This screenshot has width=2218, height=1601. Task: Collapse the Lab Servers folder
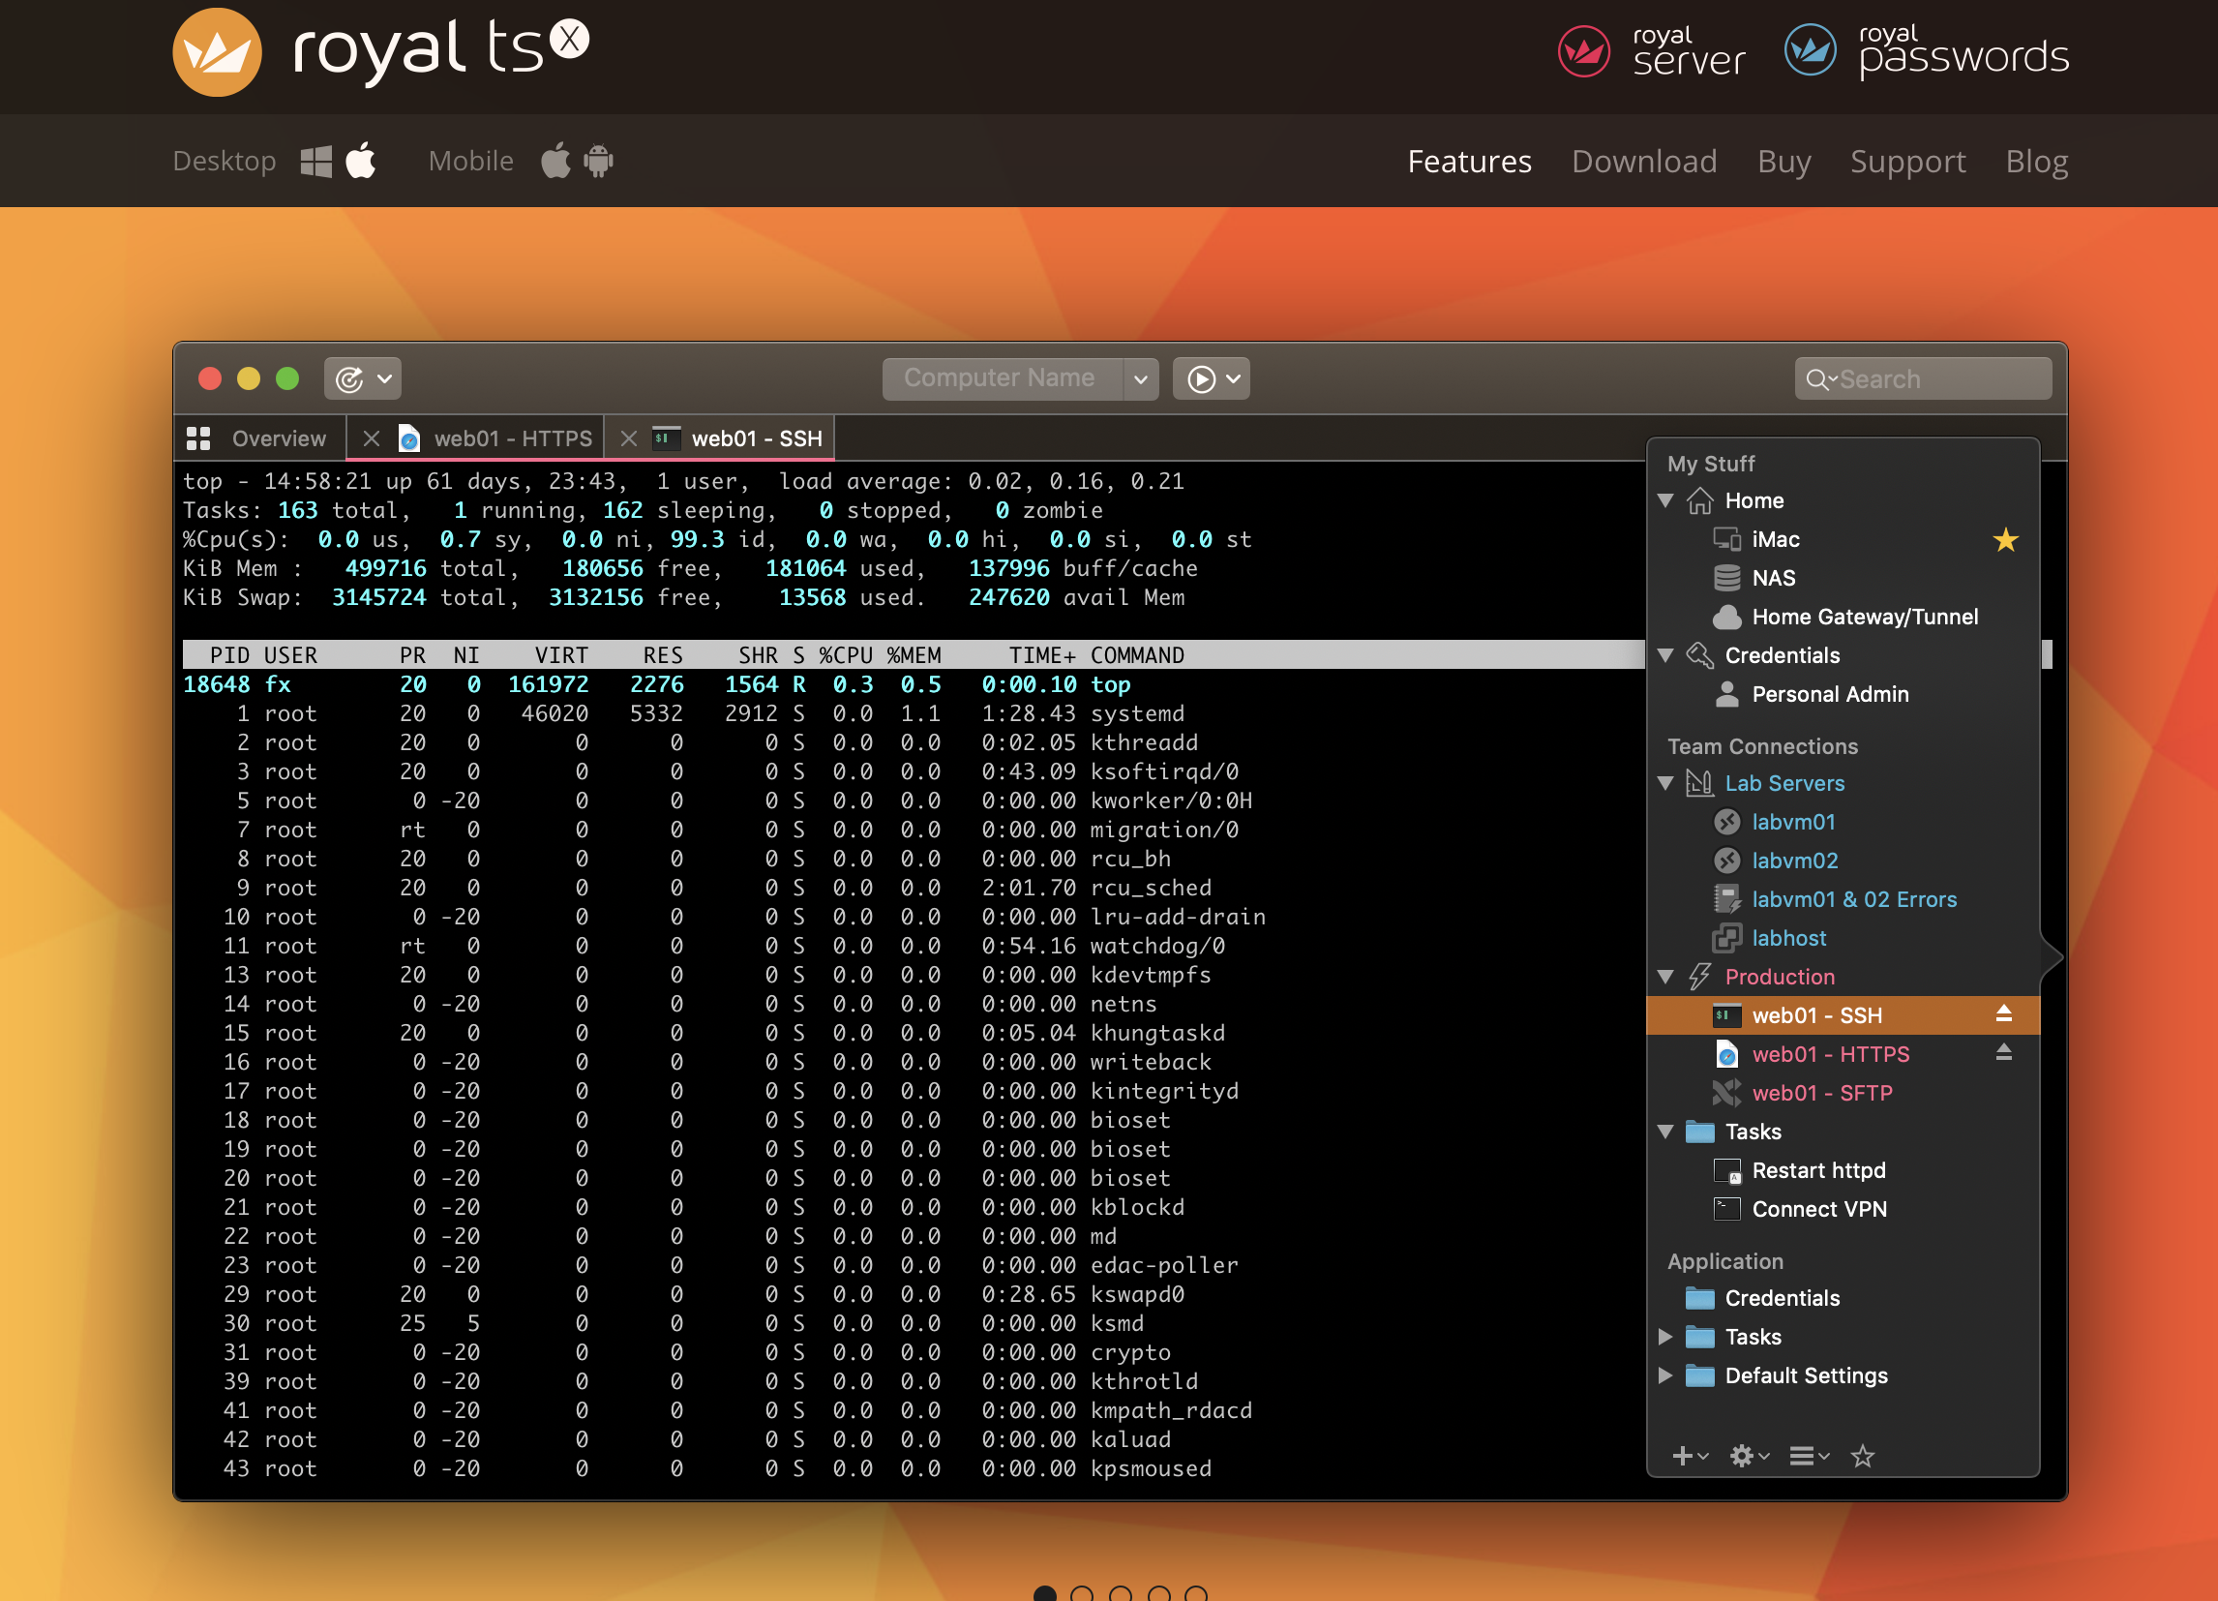pyautogui.click(x=1666, y=782)
